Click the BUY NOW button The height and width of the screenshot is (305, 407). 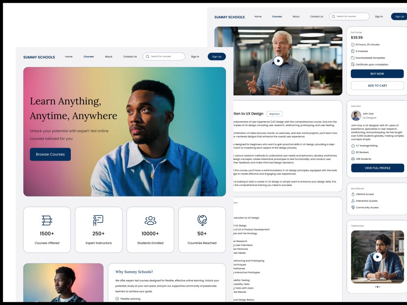(x=377, y=74)
